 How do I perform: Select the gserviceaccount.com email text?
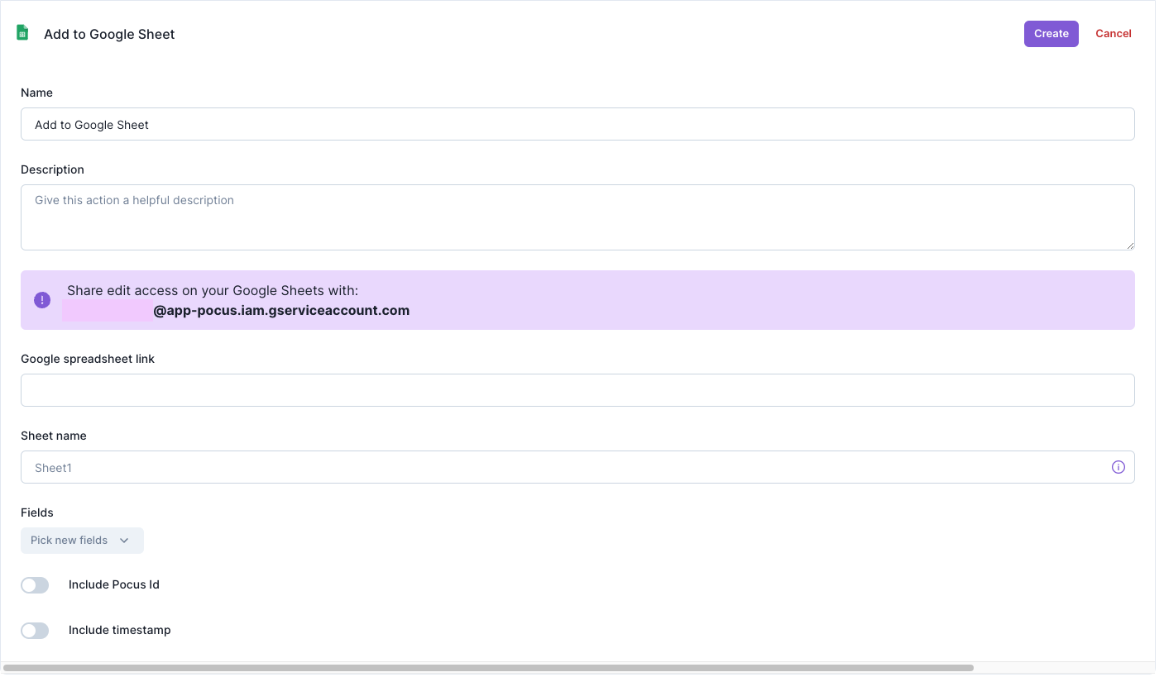[281, 311]
